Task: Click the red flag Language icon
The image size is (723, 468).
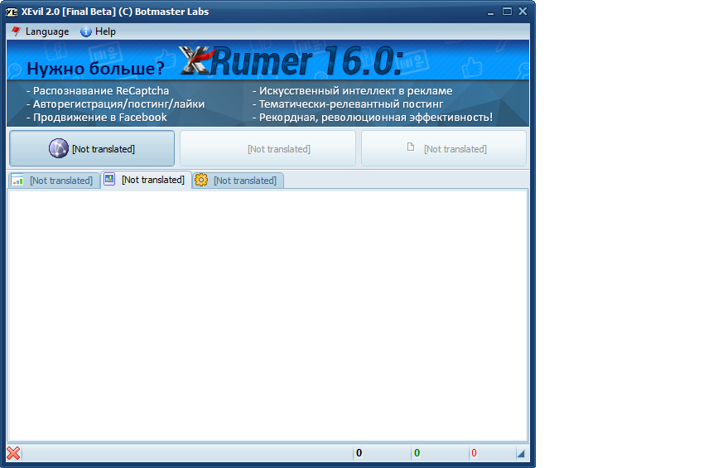Action: click(x=16, y=31)
